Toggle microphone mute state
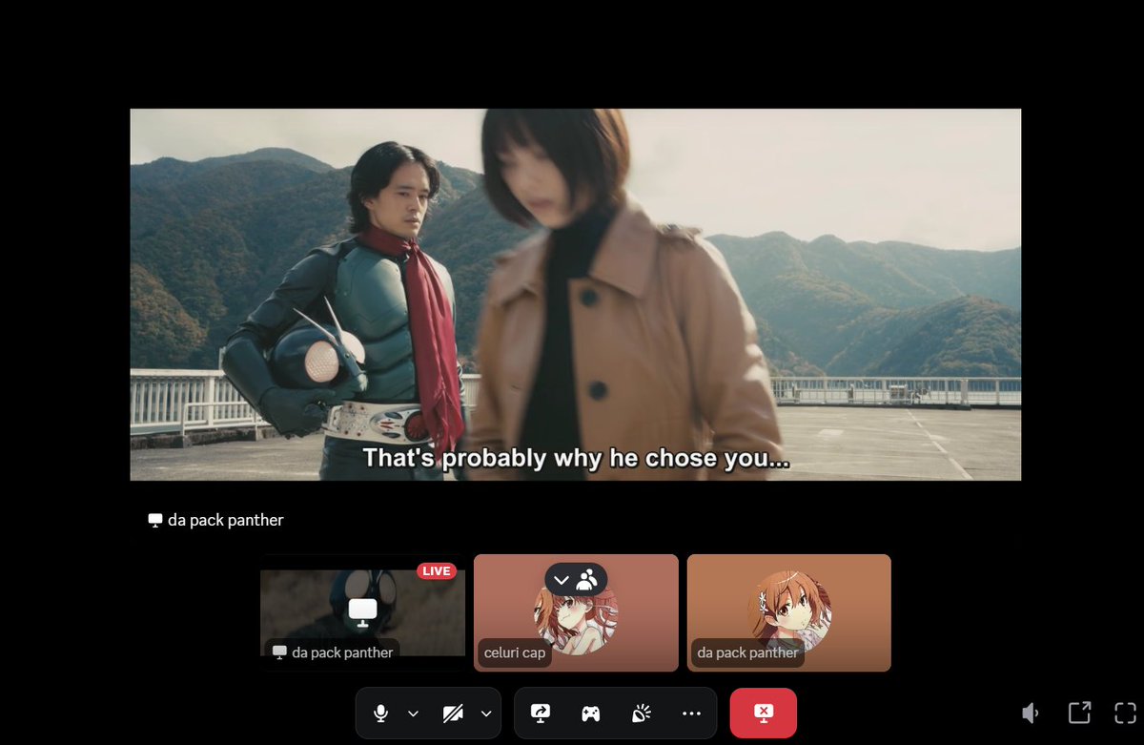The image size is (1144, 745). click(381, 713)
